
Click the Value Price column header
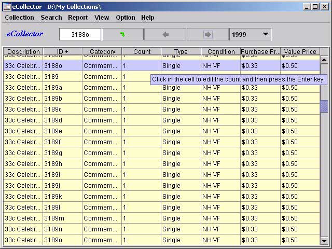point(300,52)
